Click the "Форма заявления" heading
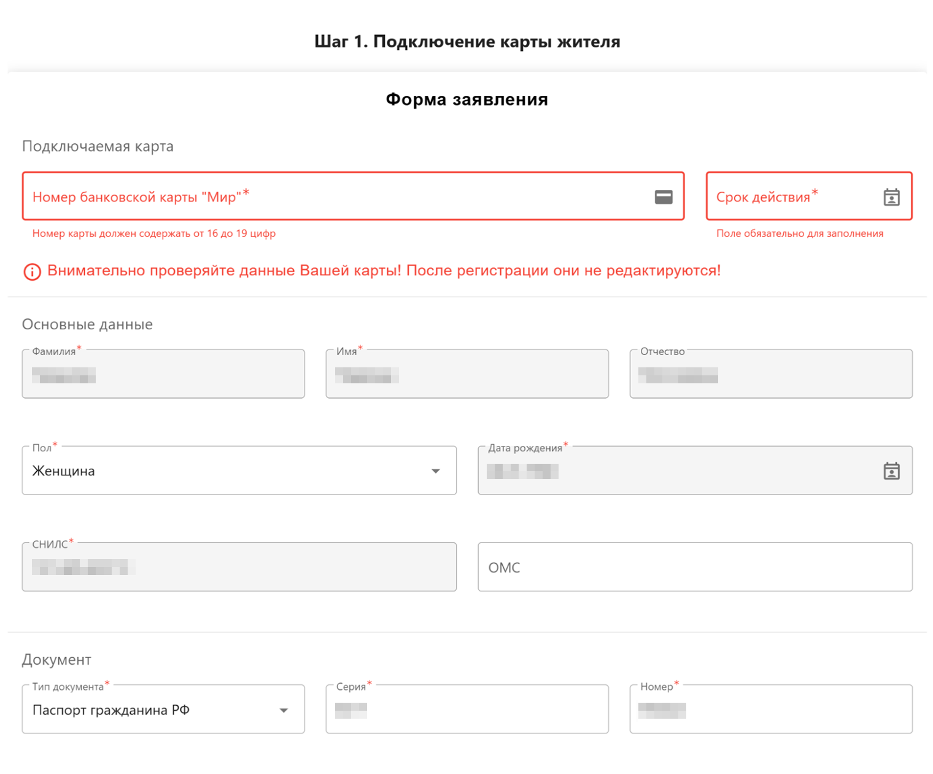The height and width of the screenshot is (774, 933). click(x=466, y=100)
